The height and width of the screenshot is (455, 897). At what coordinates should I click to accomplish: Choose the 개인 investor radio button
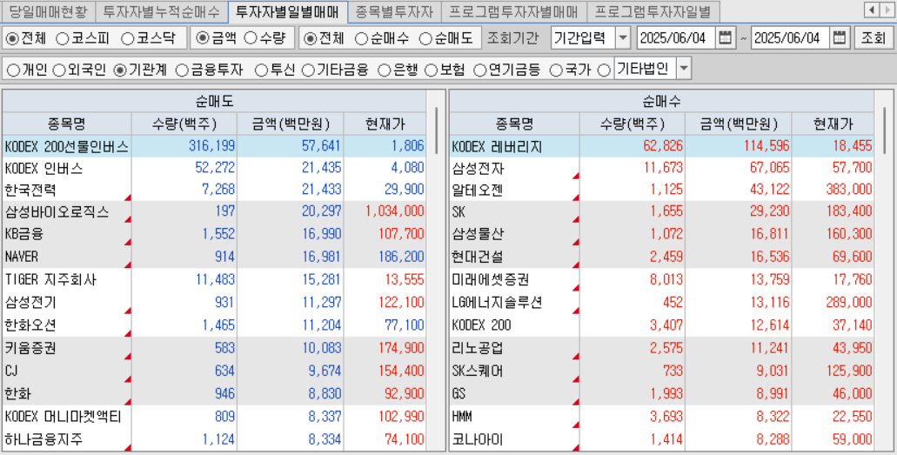pos(13,70)
